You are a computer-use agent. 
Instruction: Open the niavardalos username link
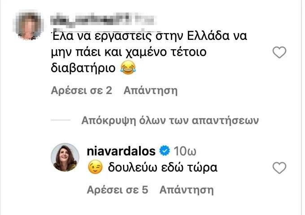click(121, 151)
